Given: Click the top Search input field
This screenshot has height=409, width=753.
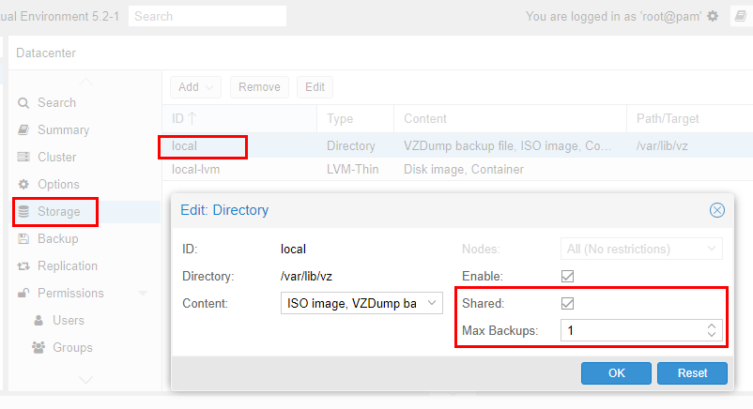Looking at the screenshot, I should tap(207, 16).
